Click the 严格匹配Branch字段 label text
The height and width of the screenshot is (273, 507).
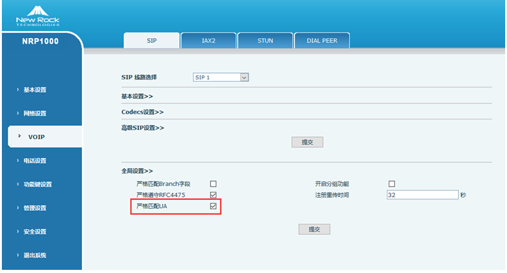pos(163,184)
